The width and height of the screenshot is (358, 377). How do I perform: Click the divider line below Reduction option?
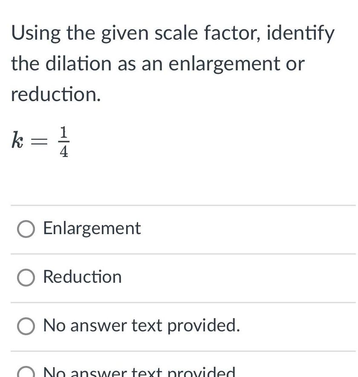(179, 302)
